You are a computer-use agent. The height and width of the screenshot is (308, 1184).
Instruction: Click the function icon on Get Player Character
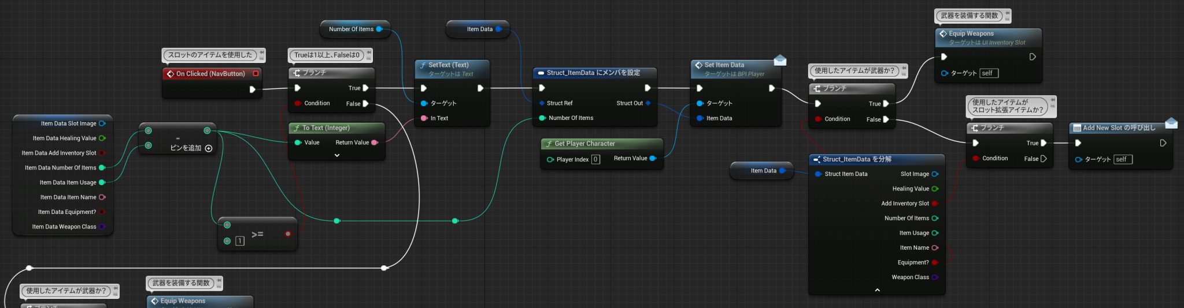tap(549, 144)
